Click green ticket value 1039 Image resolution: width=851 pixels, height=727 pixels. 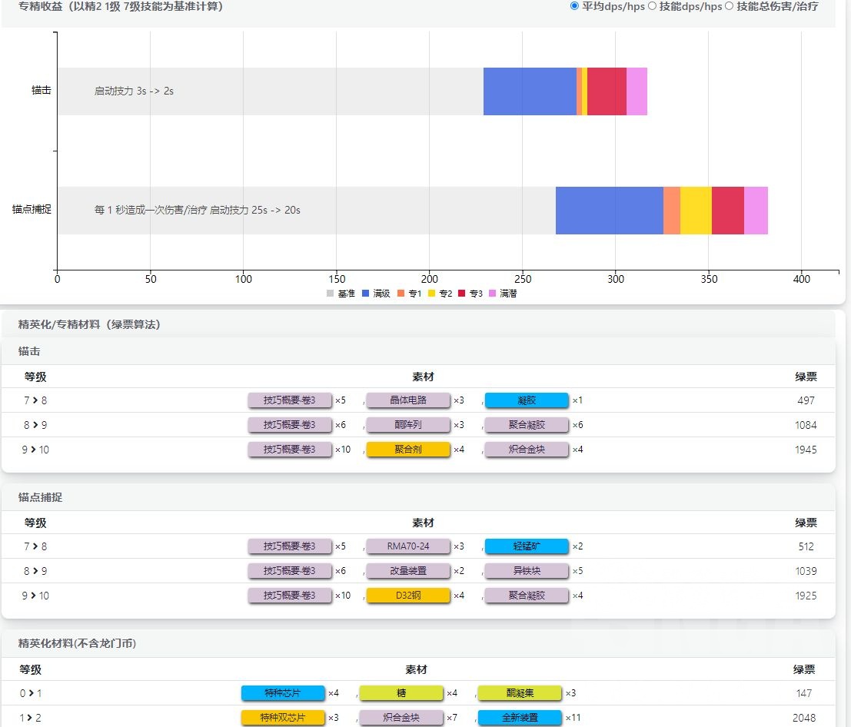tap(806, 571)
